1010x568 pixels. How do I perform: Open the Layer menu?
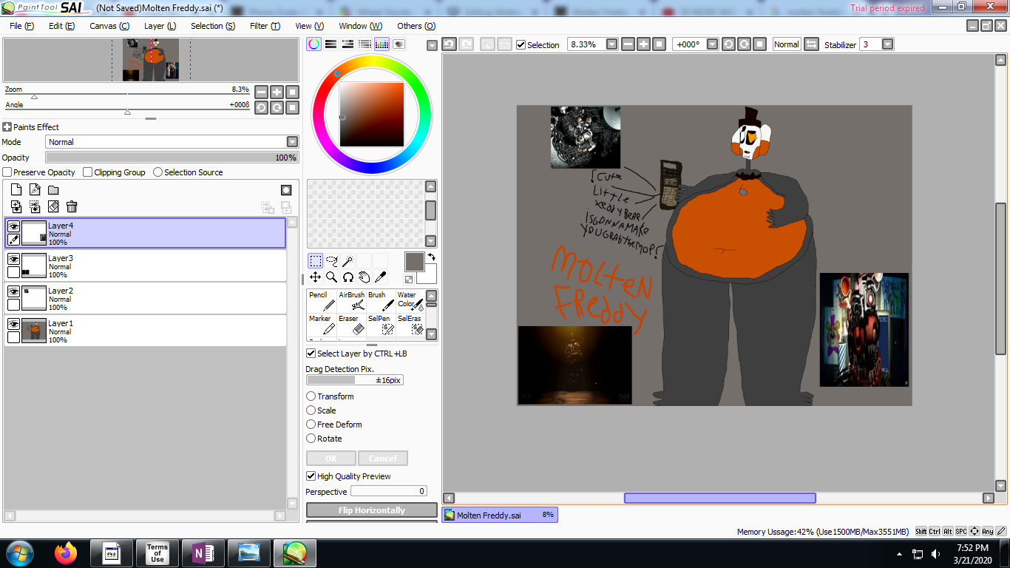(160, 26)
